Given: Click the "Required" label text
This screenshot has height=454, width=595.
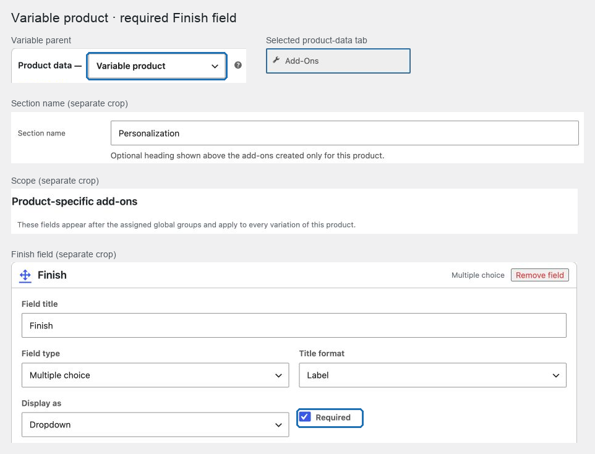Looking at the screenshot, I should click(333, 417).
